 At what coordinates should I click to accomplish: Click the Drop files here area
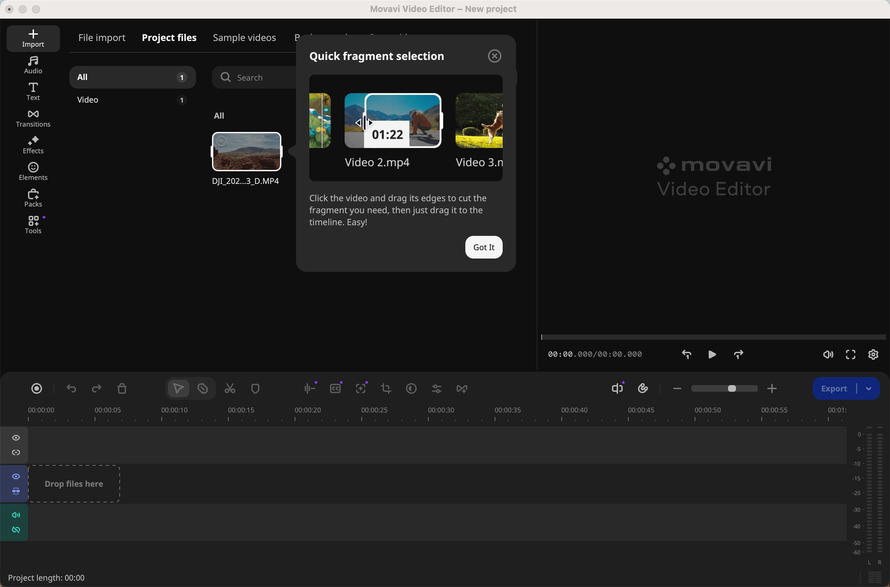tap(74, 484)
